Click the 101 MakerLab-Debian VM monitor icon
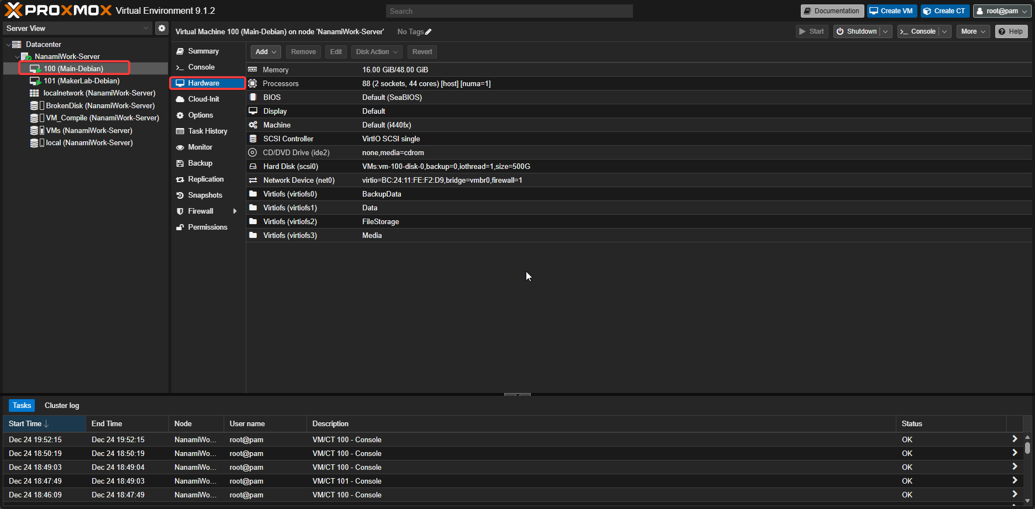The height and width of the screenshot is (509, 1035). [x=35, y=81]
